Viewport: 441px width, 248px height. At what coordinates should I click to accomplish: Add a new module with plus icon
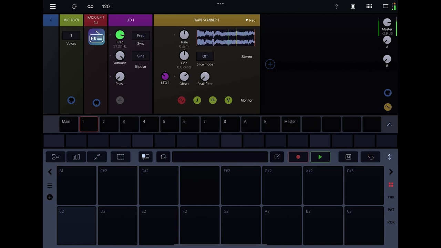pyautogui.click(x=270, y=64)
